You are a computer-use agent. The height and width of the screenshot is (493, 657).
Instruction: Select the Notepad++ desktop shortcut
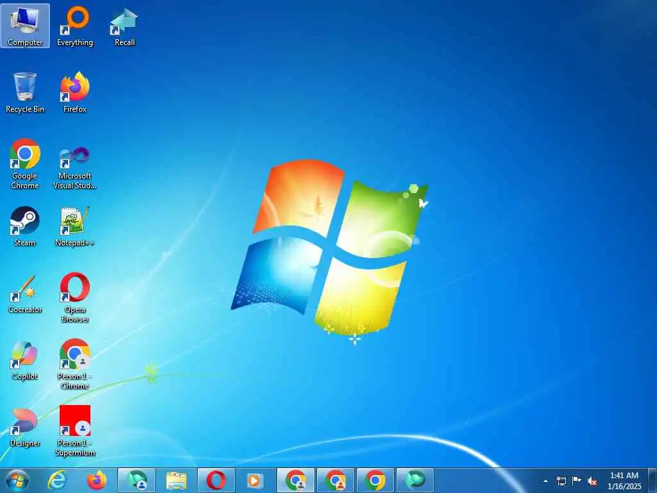click(75, 227)
